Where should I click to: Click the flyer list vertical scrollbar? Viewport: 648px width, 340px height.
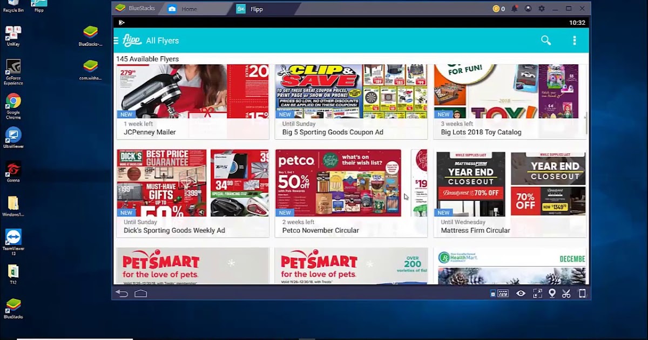pos(588,123)
